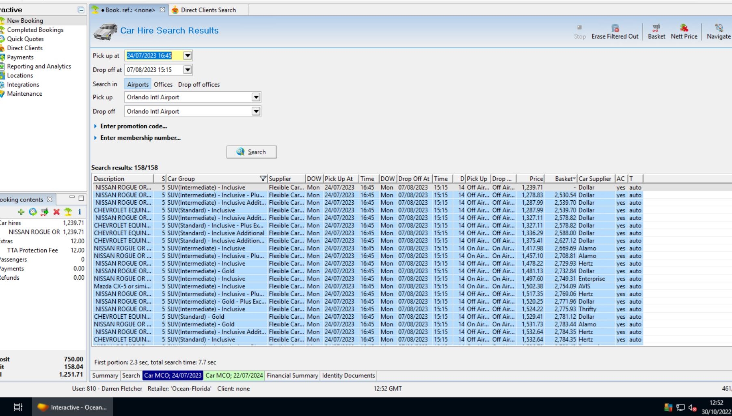Click the Direct Clients person icon in sidebar
The image size is (732, 416).
click(2, 48)
